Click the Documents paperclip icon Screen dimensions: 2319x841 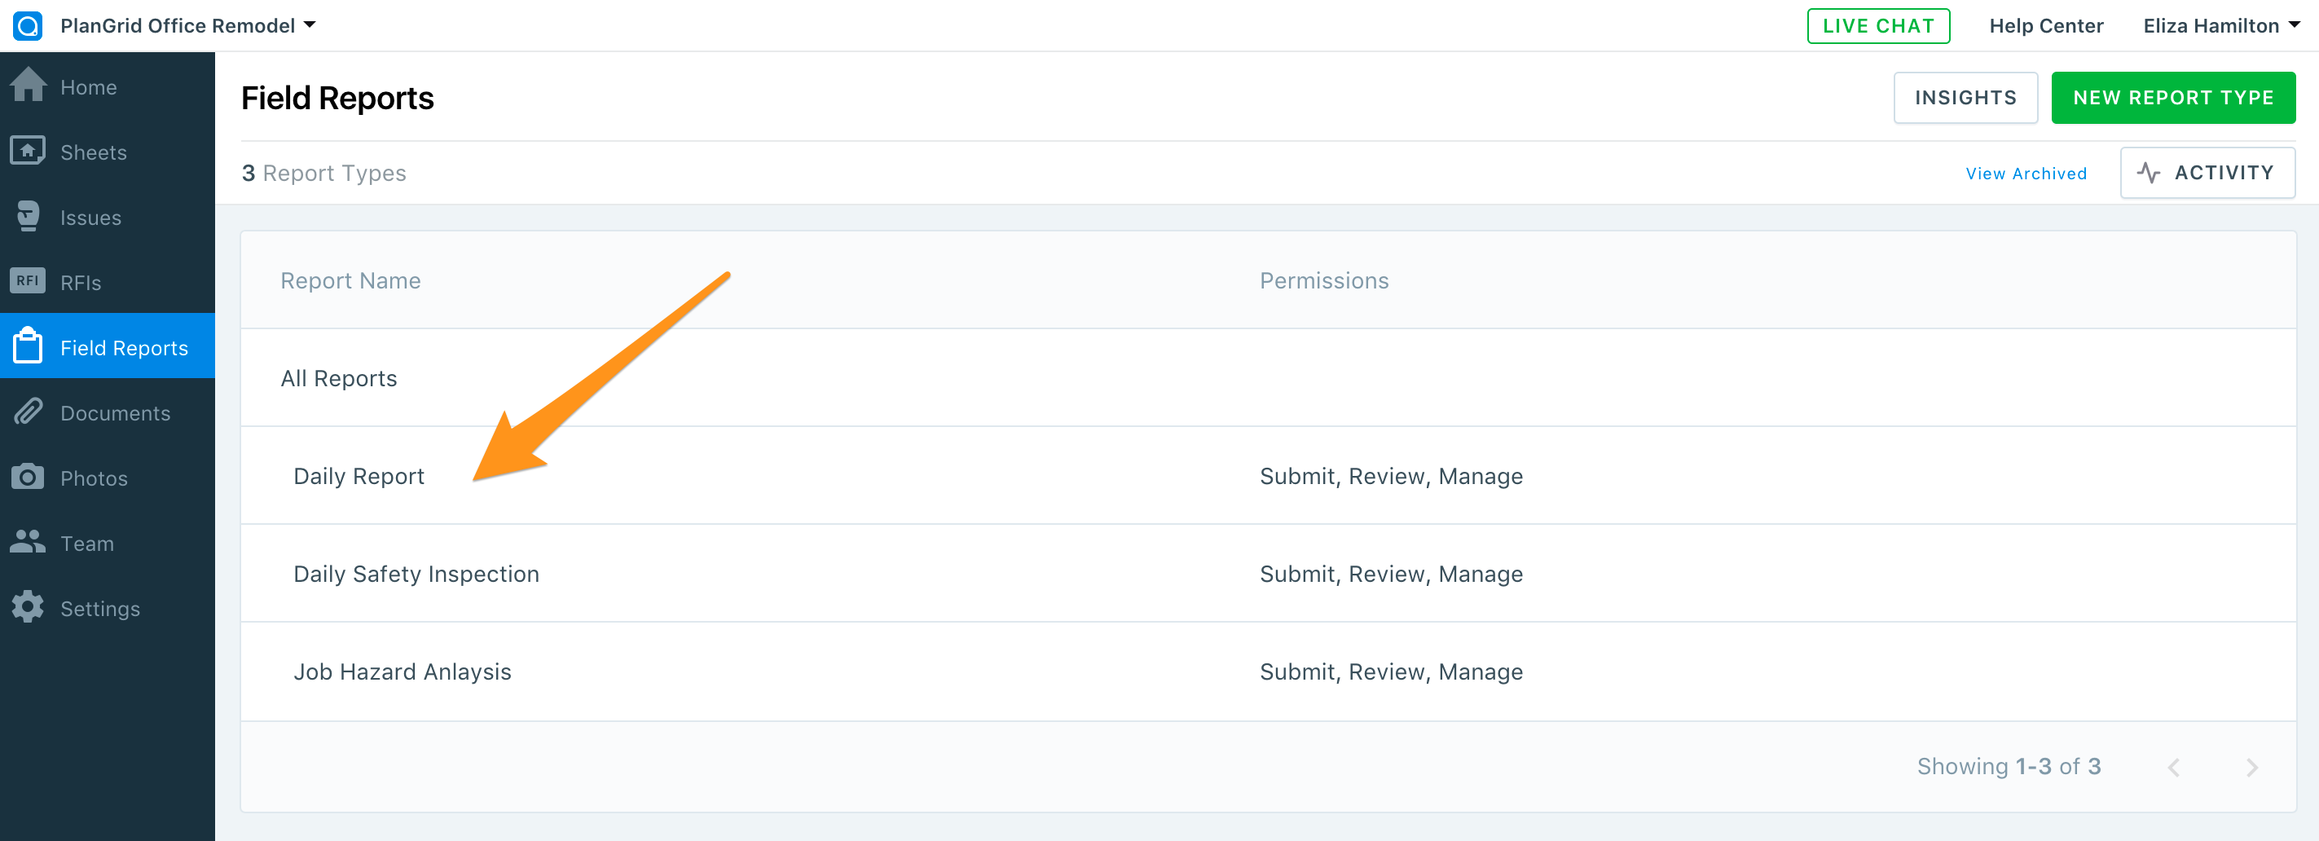[28, 412]
